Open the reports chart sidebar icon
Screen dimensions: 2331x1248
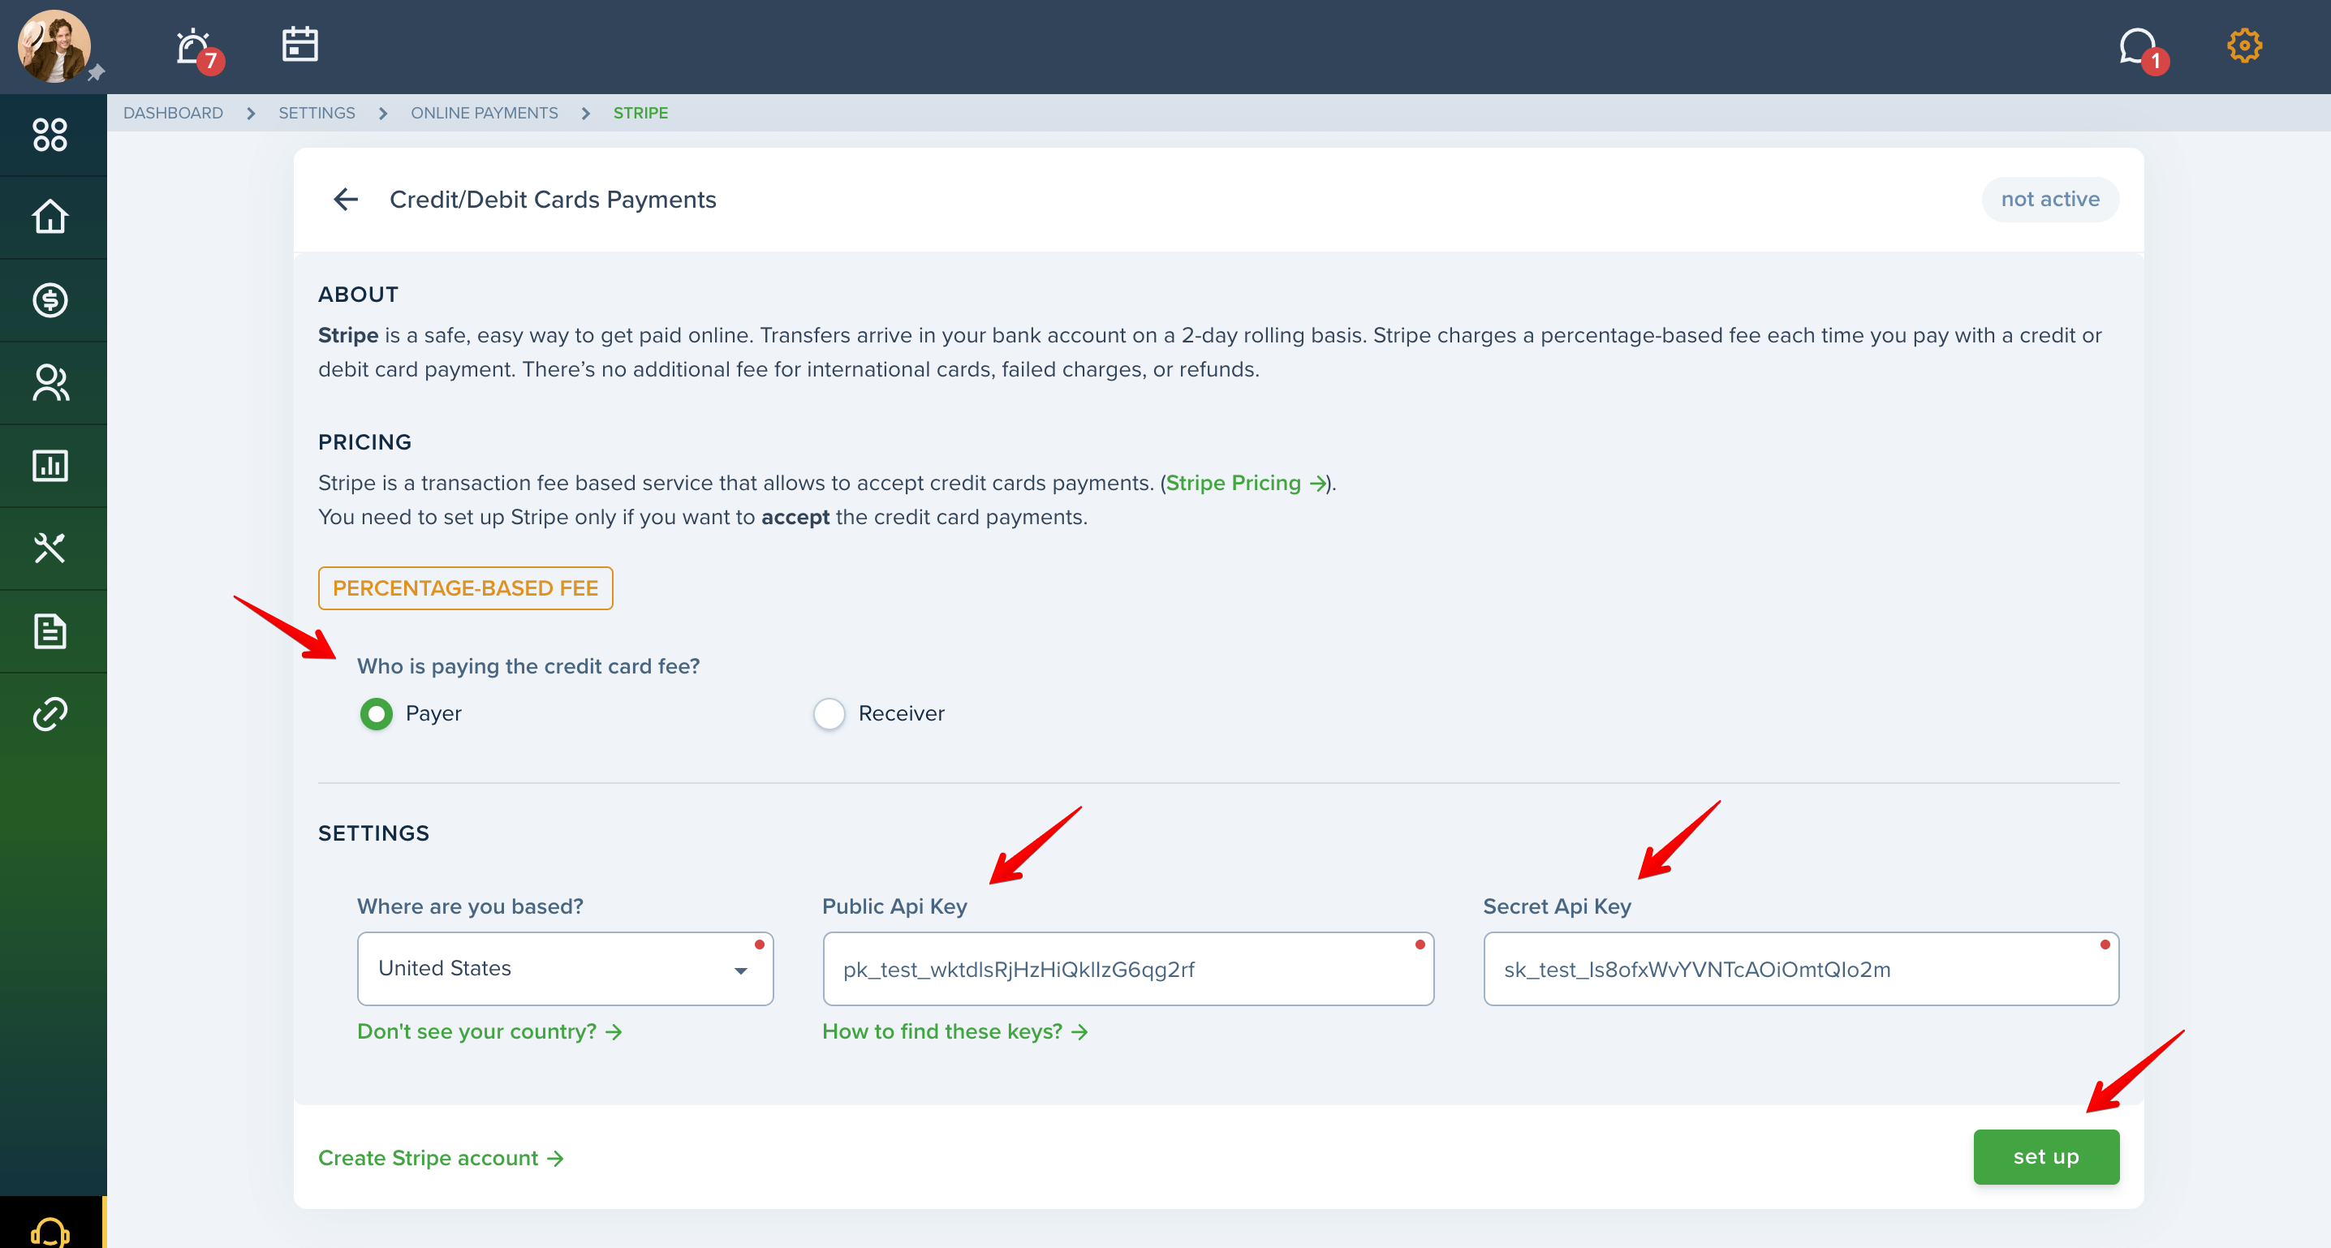pyautogui.click(x=50, y=465)
